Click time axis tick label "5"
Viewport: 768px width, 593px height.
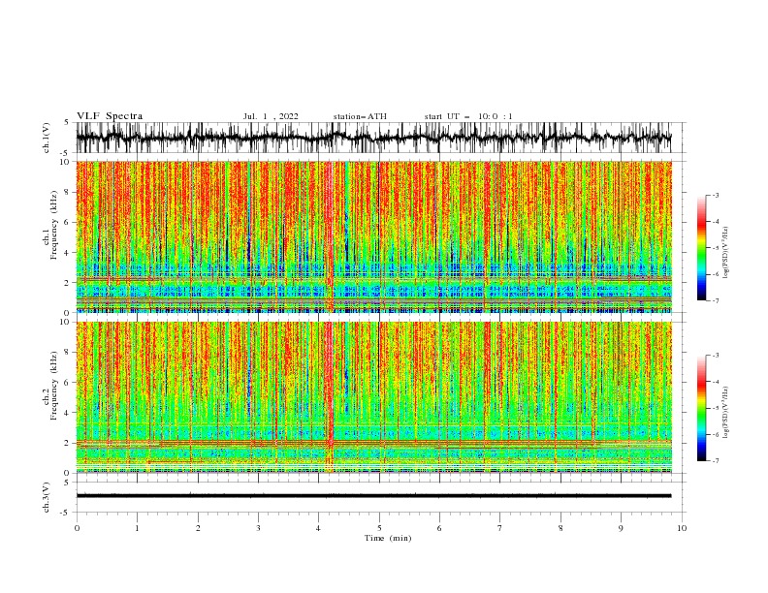379,528
